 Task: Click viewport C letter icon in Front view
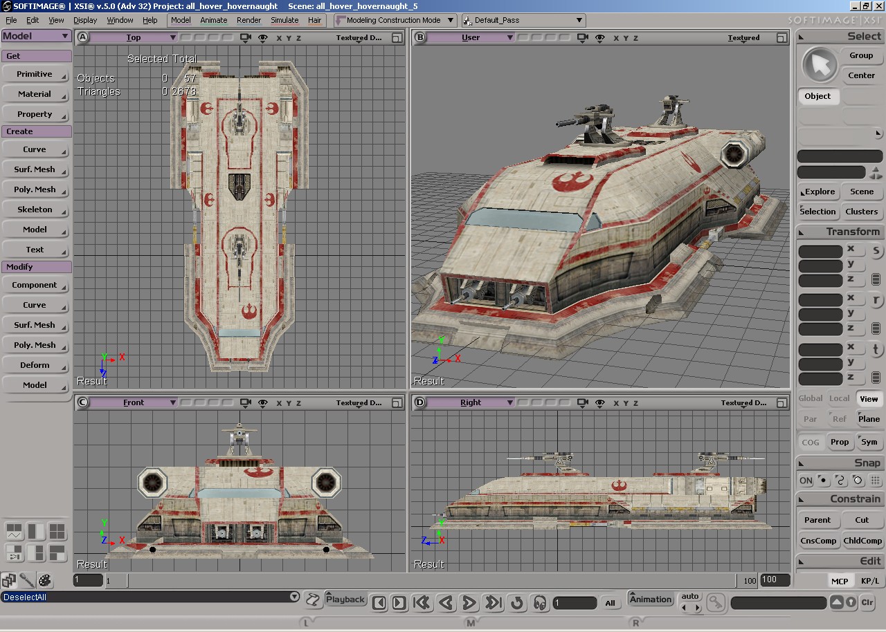(83, 402)
